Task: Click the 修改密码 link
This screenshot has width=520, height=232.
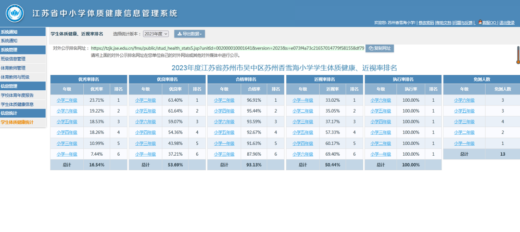Action: point(426,22)
